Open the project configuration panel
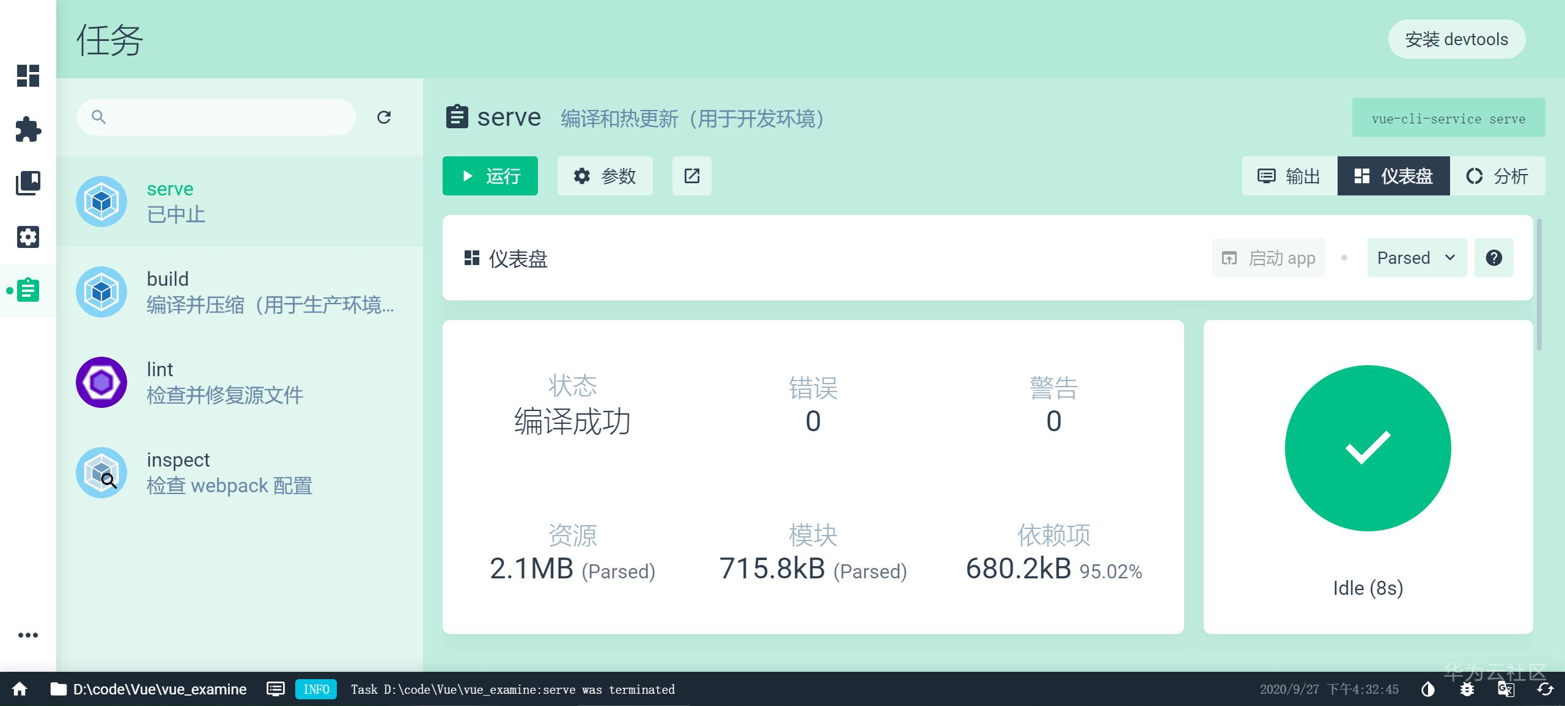Viewport: 1565px width, 706px height. [27, 237]
